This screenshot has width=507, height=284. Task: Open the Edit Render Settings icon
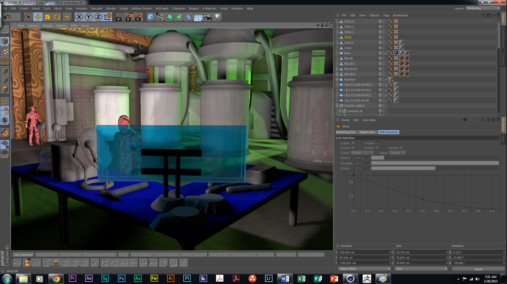(138, 17)
